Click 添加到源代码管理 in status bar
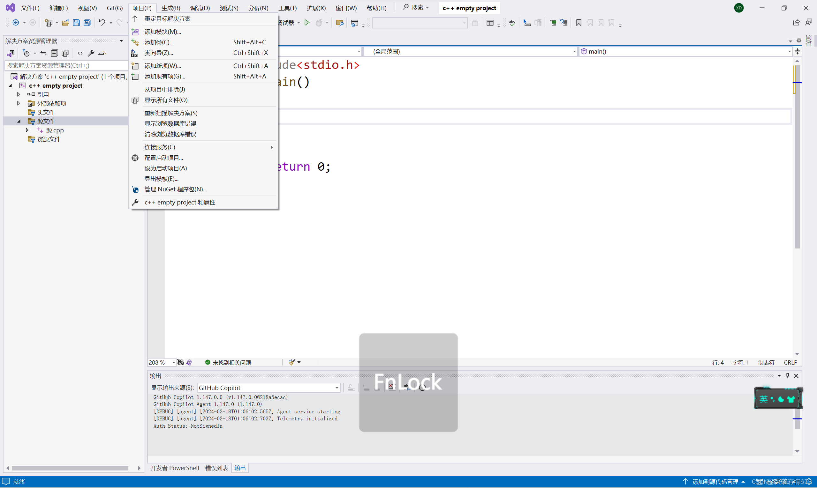Viewport: 817px width, 488px height. click(x=715, y=481)
